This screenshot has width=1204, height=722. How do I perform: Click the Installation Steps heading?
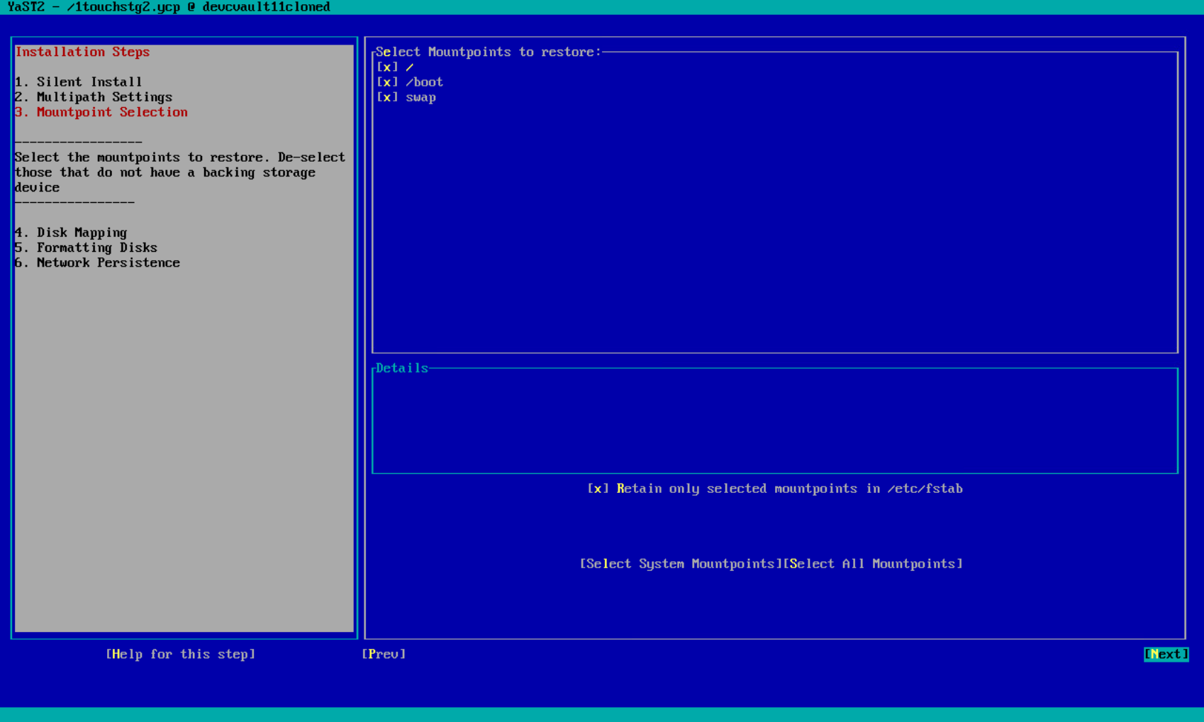pos(82,52)
